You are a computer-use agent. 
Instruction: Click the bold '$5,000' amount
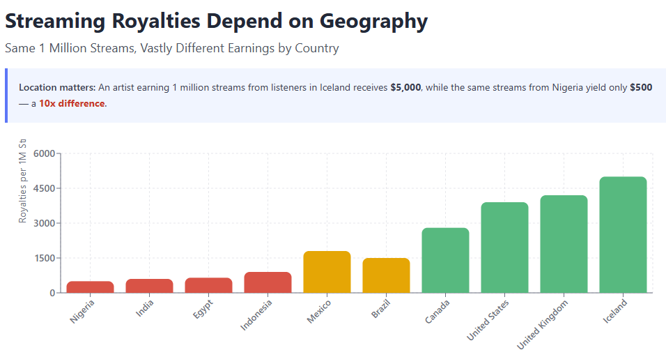tap(405, 88)
